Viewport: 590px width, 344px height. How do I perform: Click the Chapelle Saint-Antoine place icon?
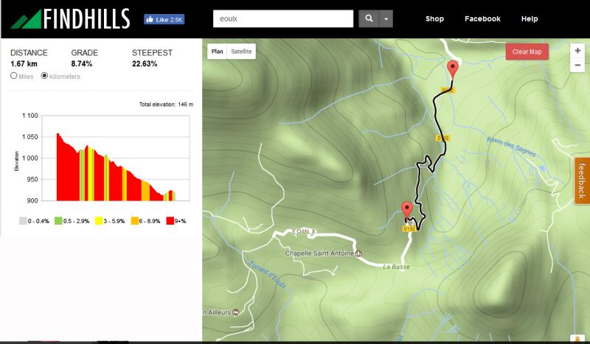359,253
